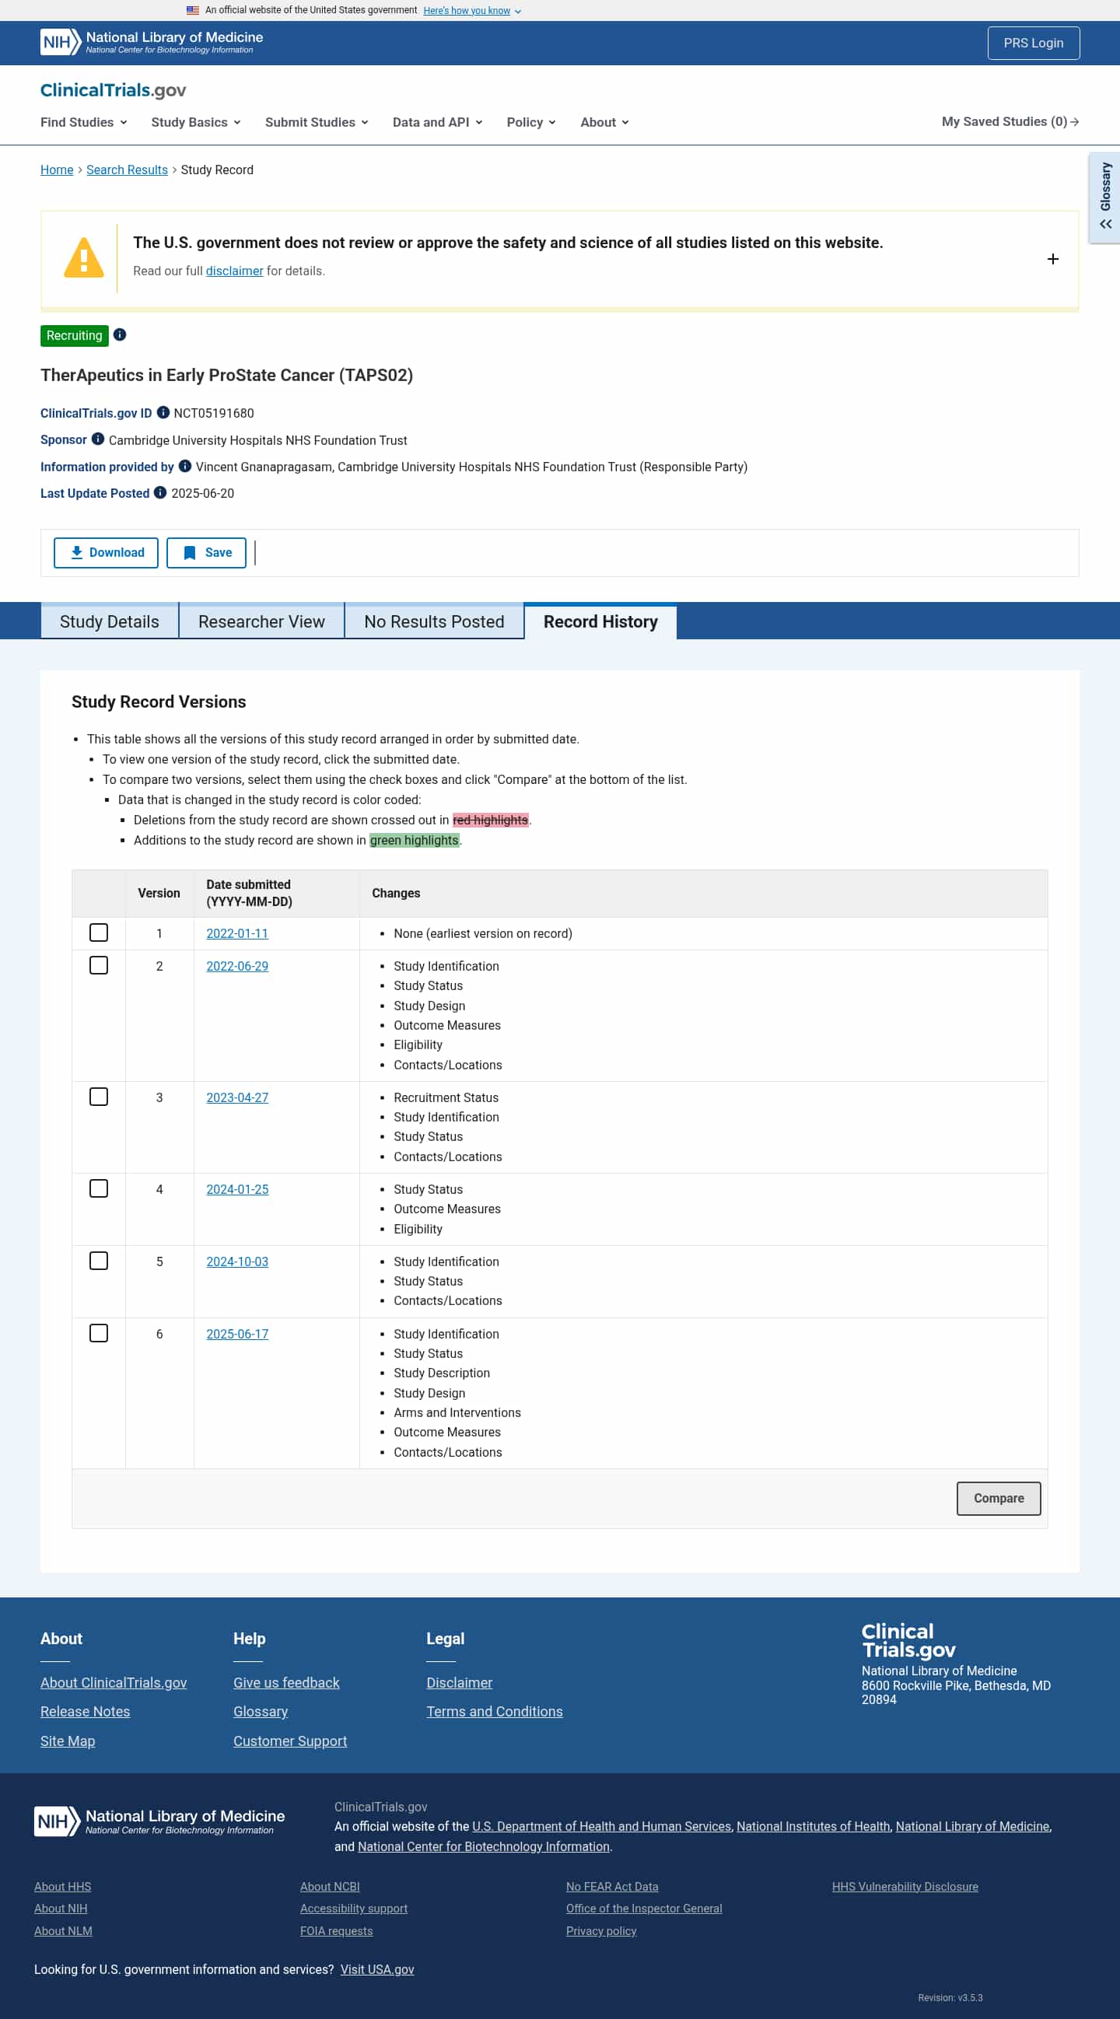Open HHS Vulnerability Disclosure link
Viewport: 1120px width, 2019px height.
pyautogui.click(x=905, y=1886)
